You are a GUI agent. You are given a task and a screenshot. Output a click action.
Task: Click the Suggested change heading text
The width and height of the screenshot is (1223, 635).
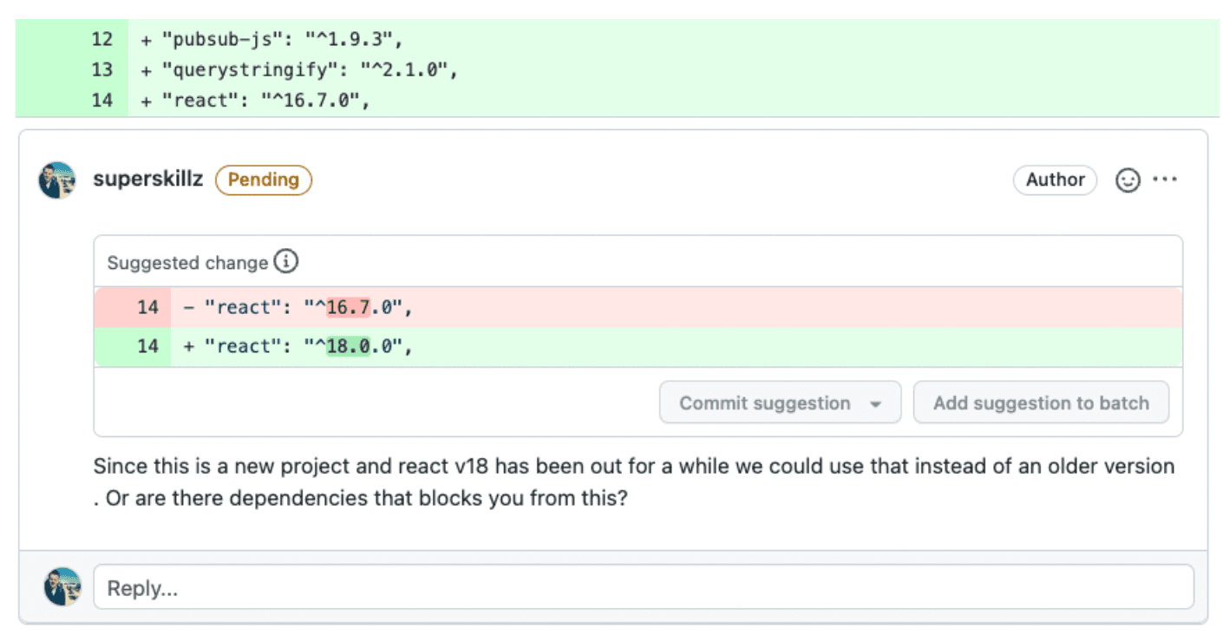coord(187,262)
